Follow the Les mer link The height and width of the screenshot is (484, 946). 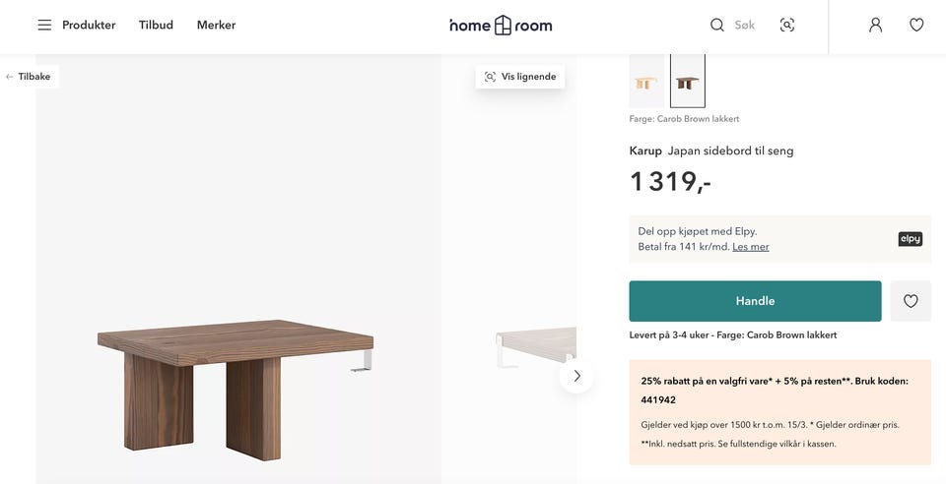pos(750,247)
